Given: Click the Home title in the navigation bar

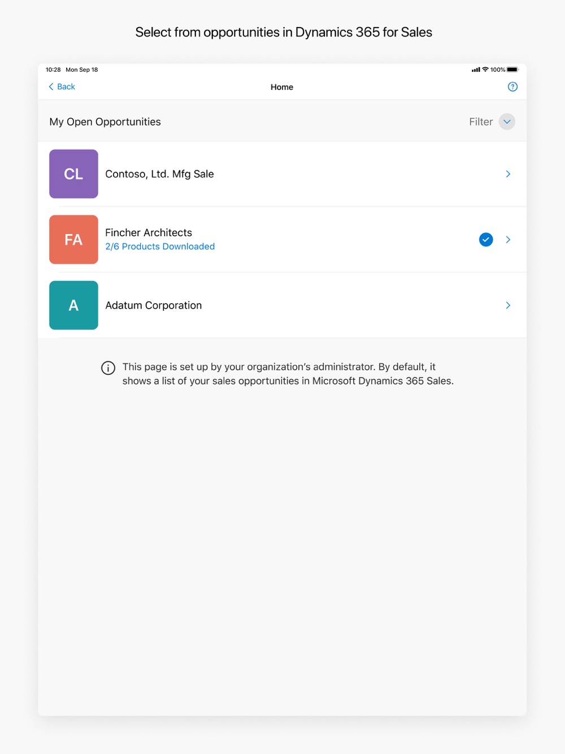Looking at the screenshot, I should (x=282, y=87).
